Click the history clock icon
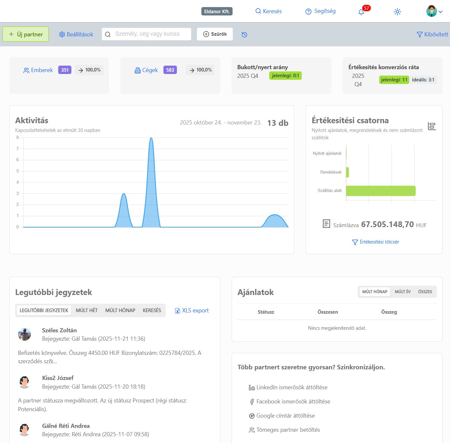The image size is (450, 443). click(x=244, y=35)
